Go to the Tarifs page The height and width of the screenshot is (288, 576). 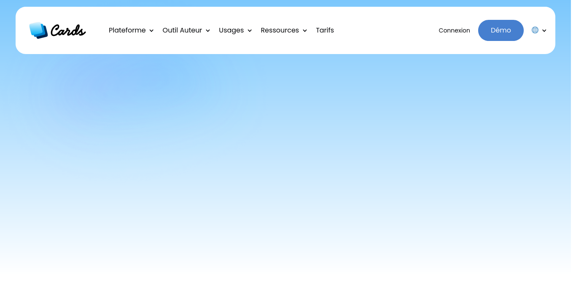point(325,30)
